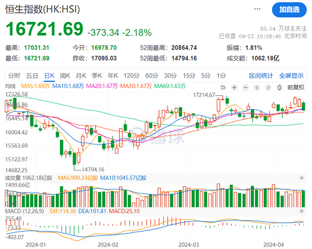This screenshot has width=312, height=249.
Task: Select the 年K yearly candlestick tab
Action: point(113,76)
